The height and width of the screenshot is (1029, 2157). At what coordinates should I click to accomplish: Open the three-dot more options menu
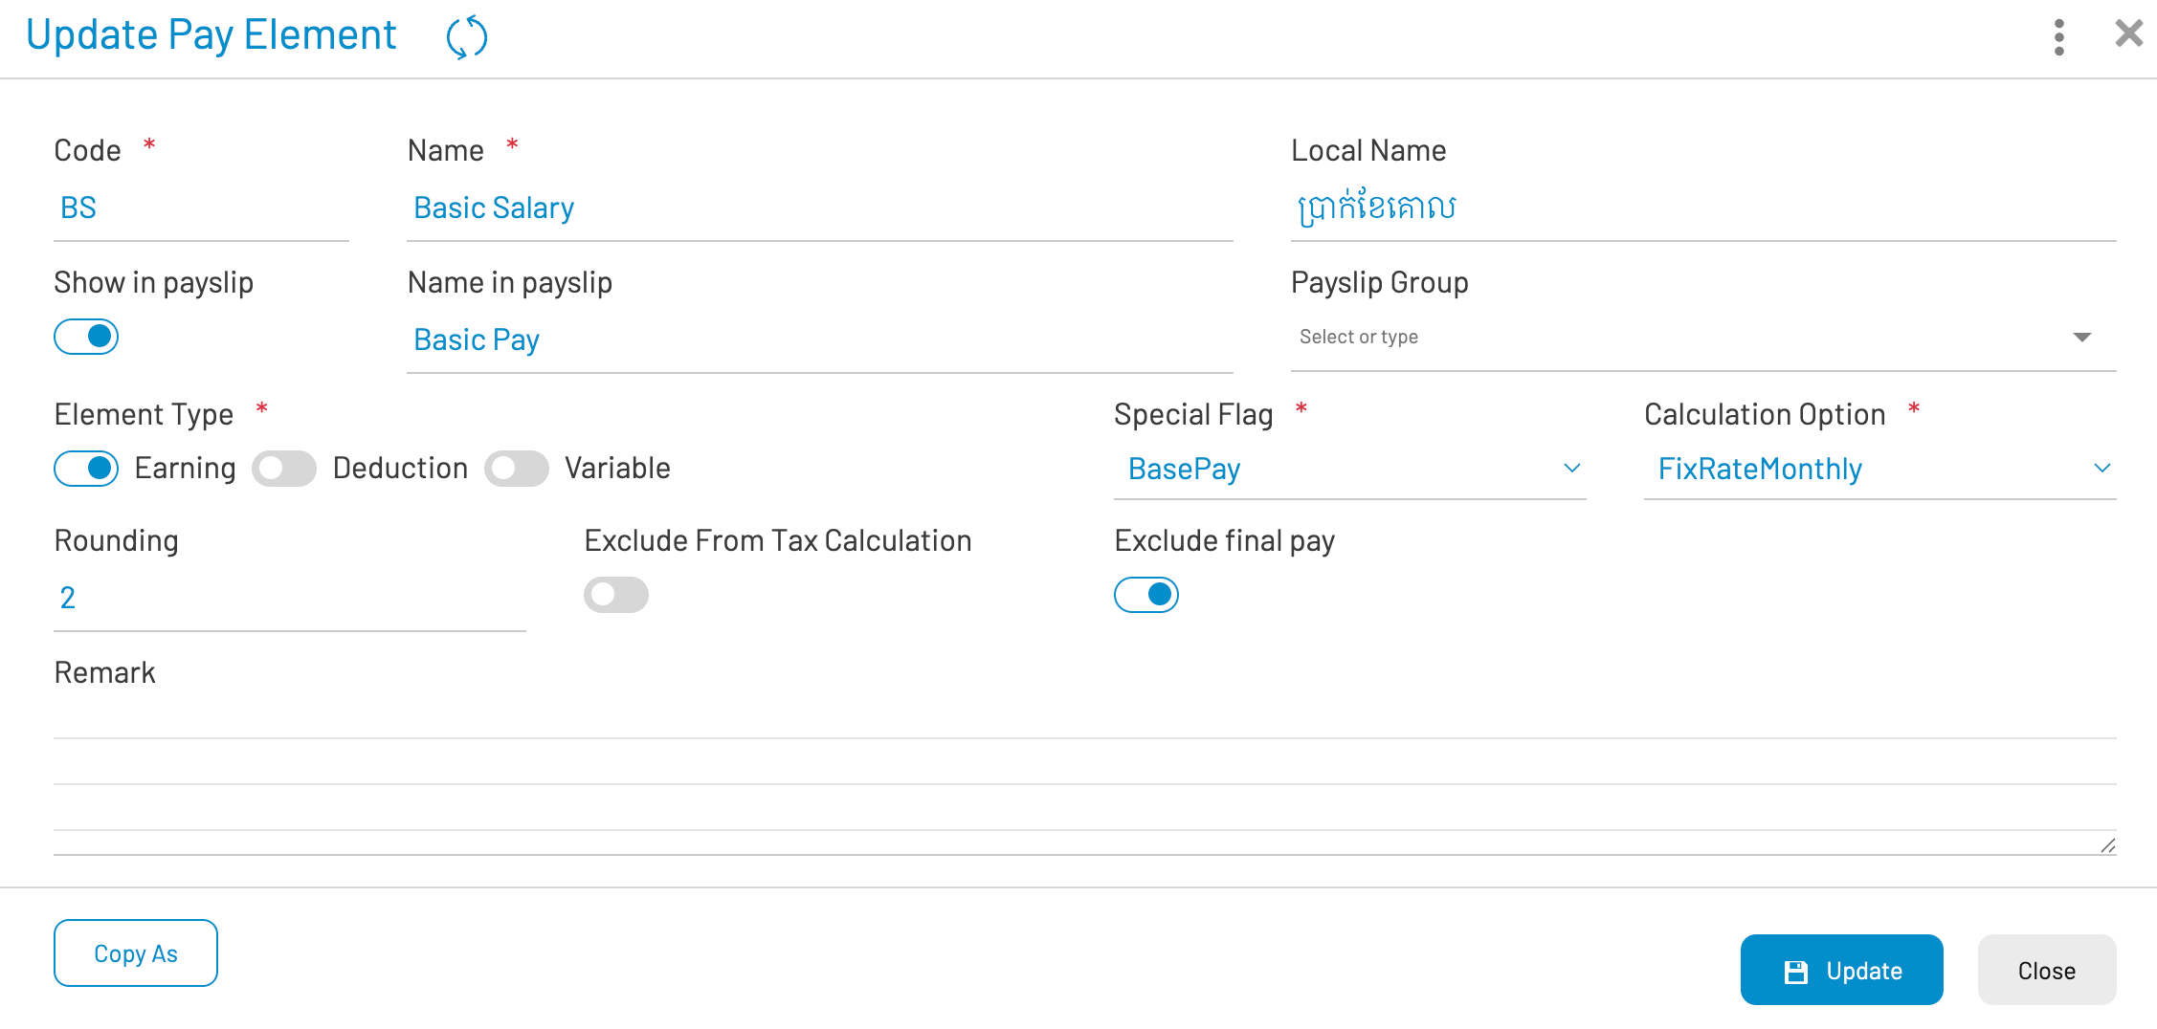pyautogui.click(x=2058, y=38)
